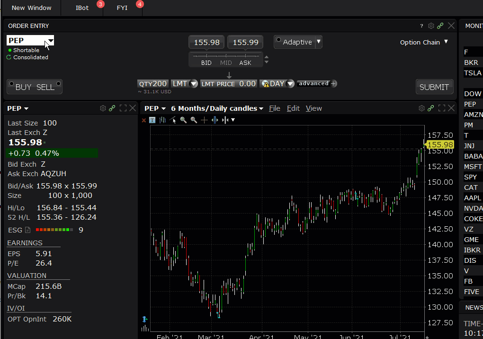
Task: Toggle the Adaptive algo option
Action: pos(279,40)
